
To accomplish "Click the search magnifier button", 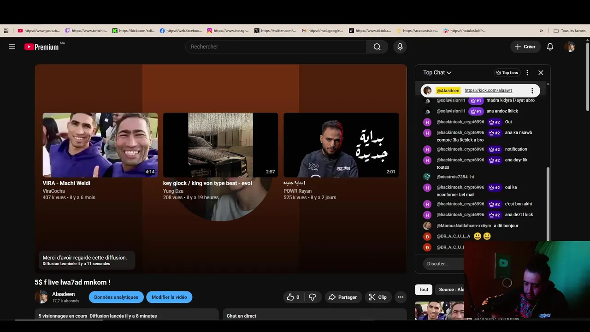I will click(x=377, y=47).
